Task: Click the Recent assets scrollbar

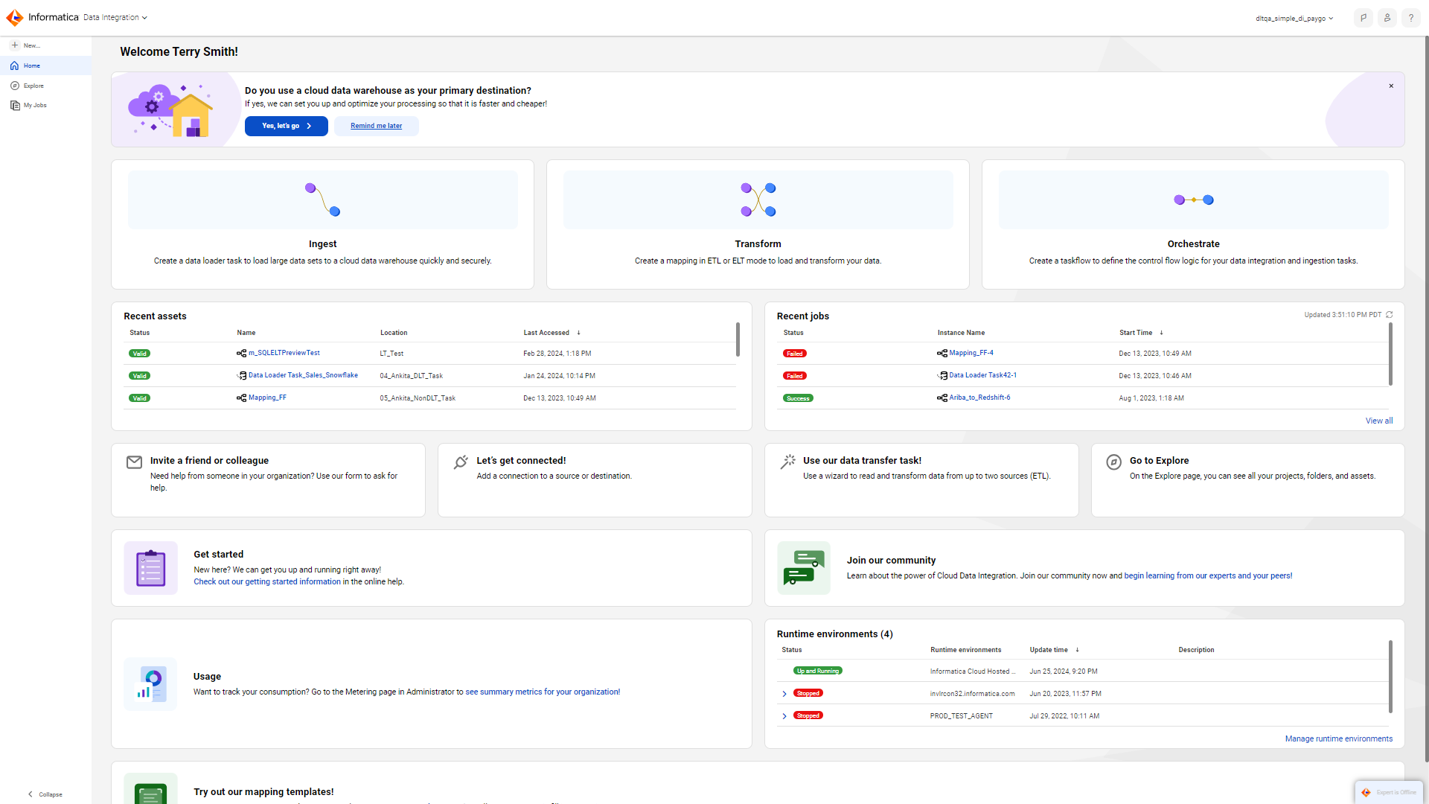Action: click(x=738, y=339)
